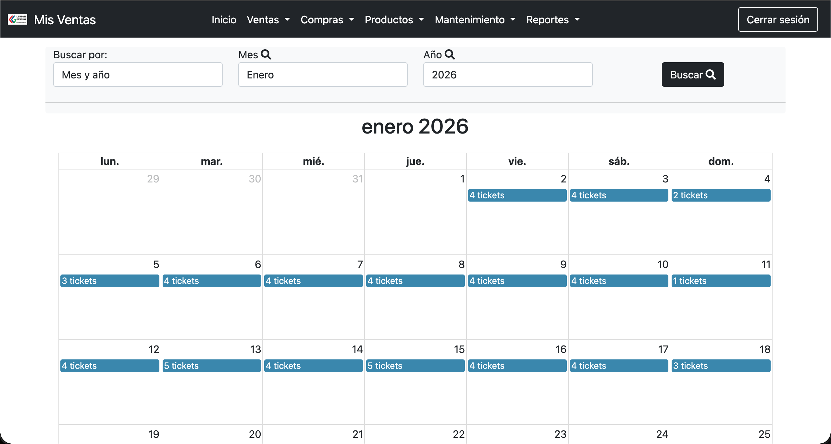Click the Año field showing 2026
Viewport: 831px width, 444px height.
(508, 75)
